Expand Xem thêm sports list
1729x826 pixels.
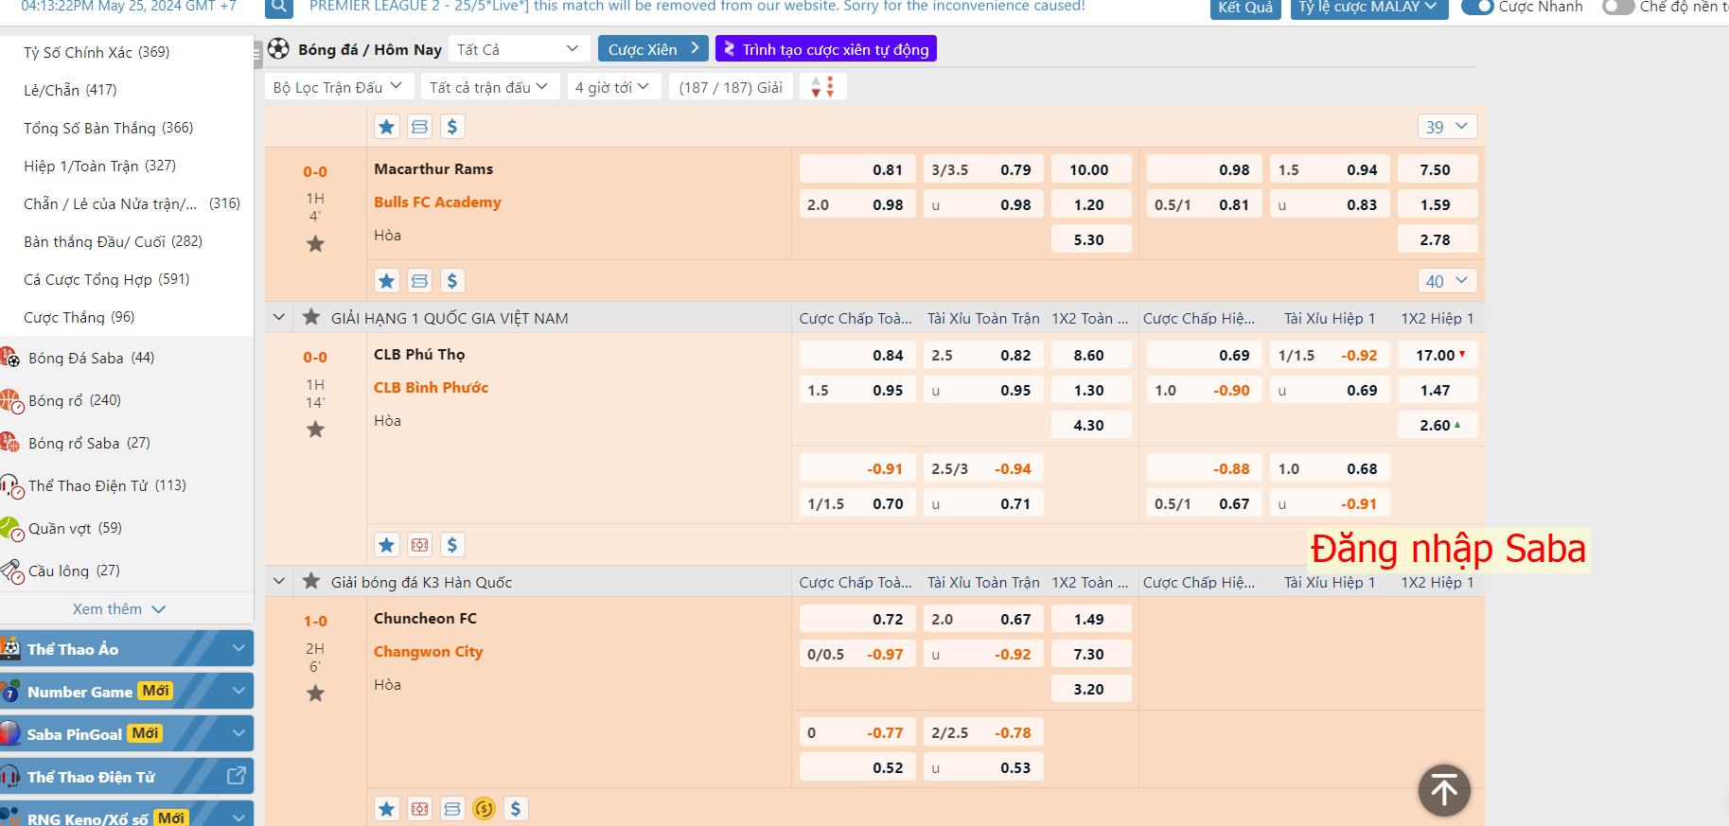pos(119,609)
